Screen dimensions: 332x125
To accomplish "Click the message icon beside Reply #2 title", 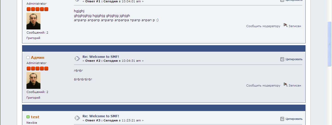I will pos(77,59).
